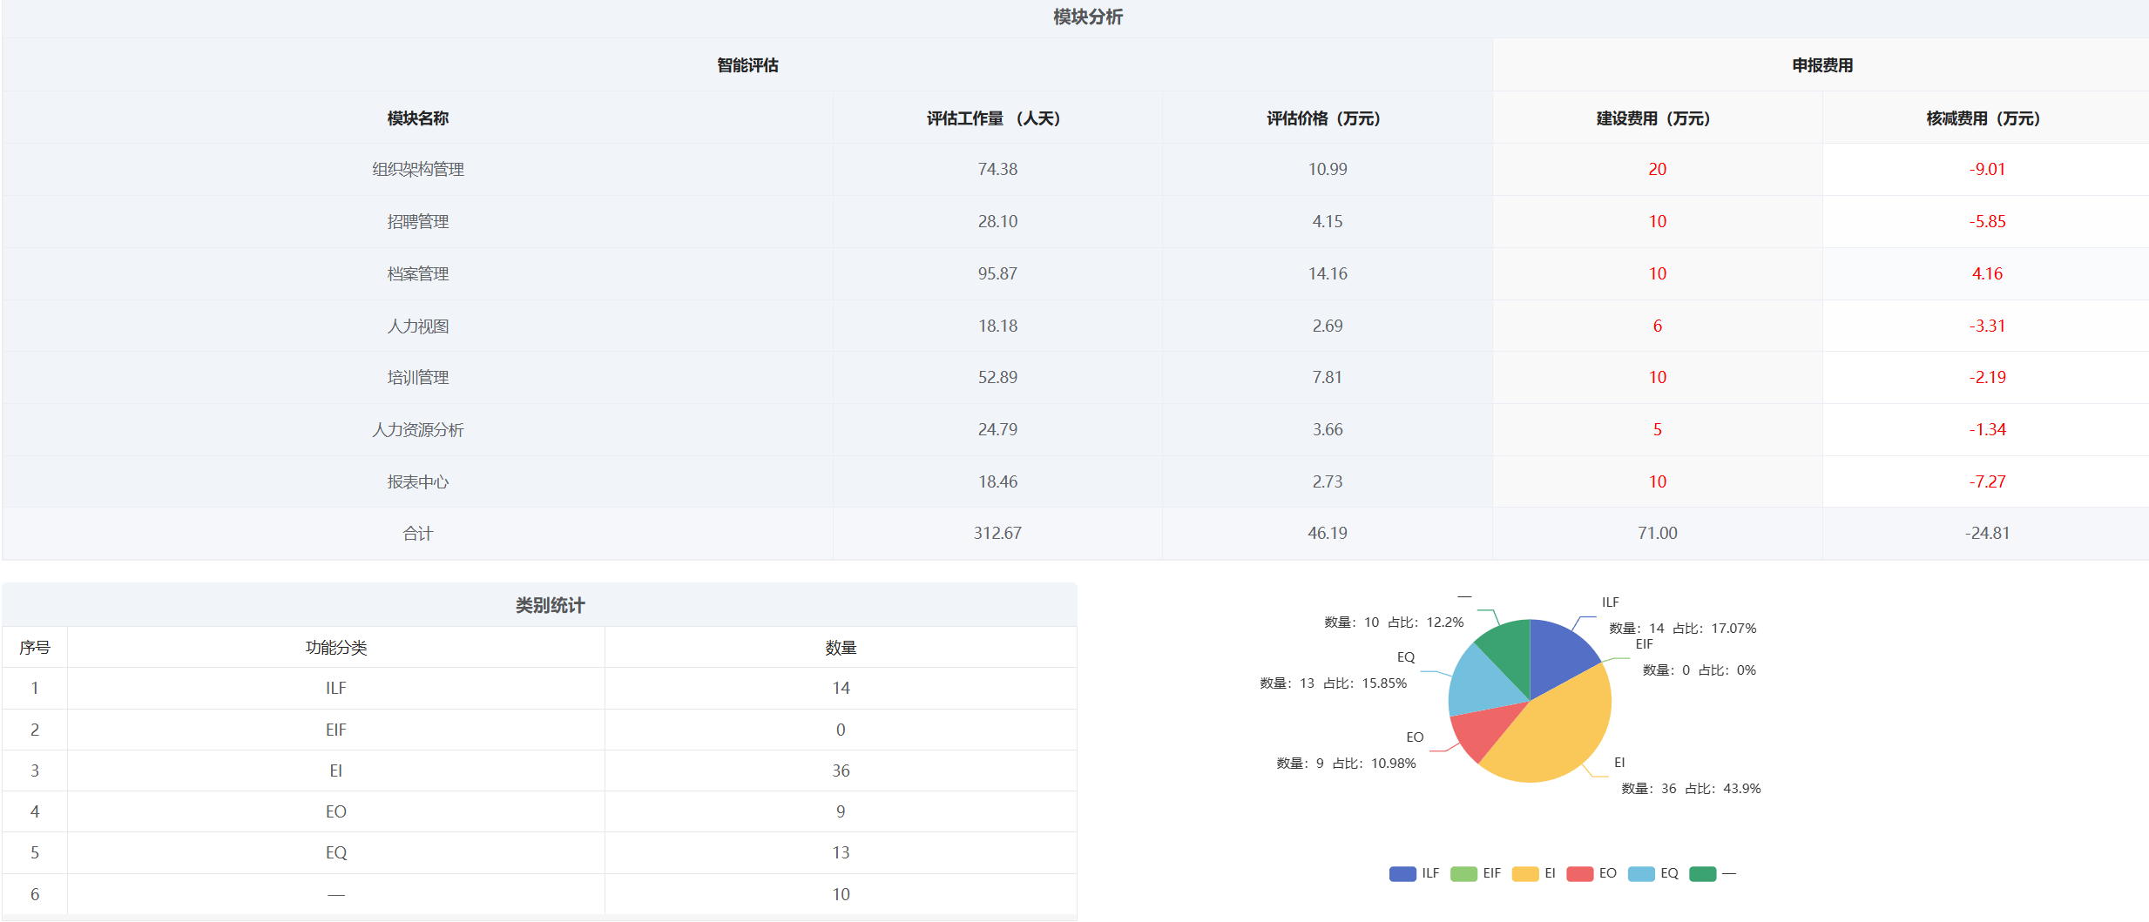The height and width of the screenshot is (922, 2149).
Task: Select the EI category cell
Action: [x=336, y=771]
